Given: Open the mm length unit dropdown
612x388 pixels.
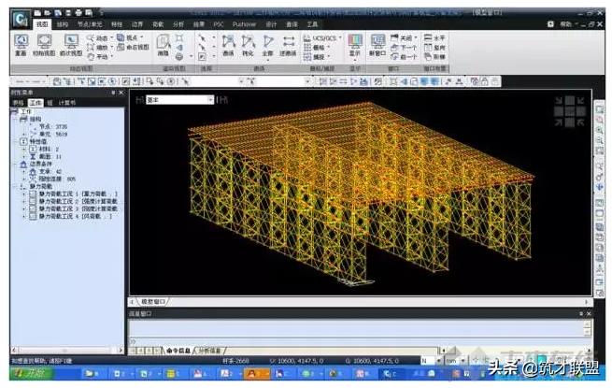Looking at the screenshot, I should point(463,360).
